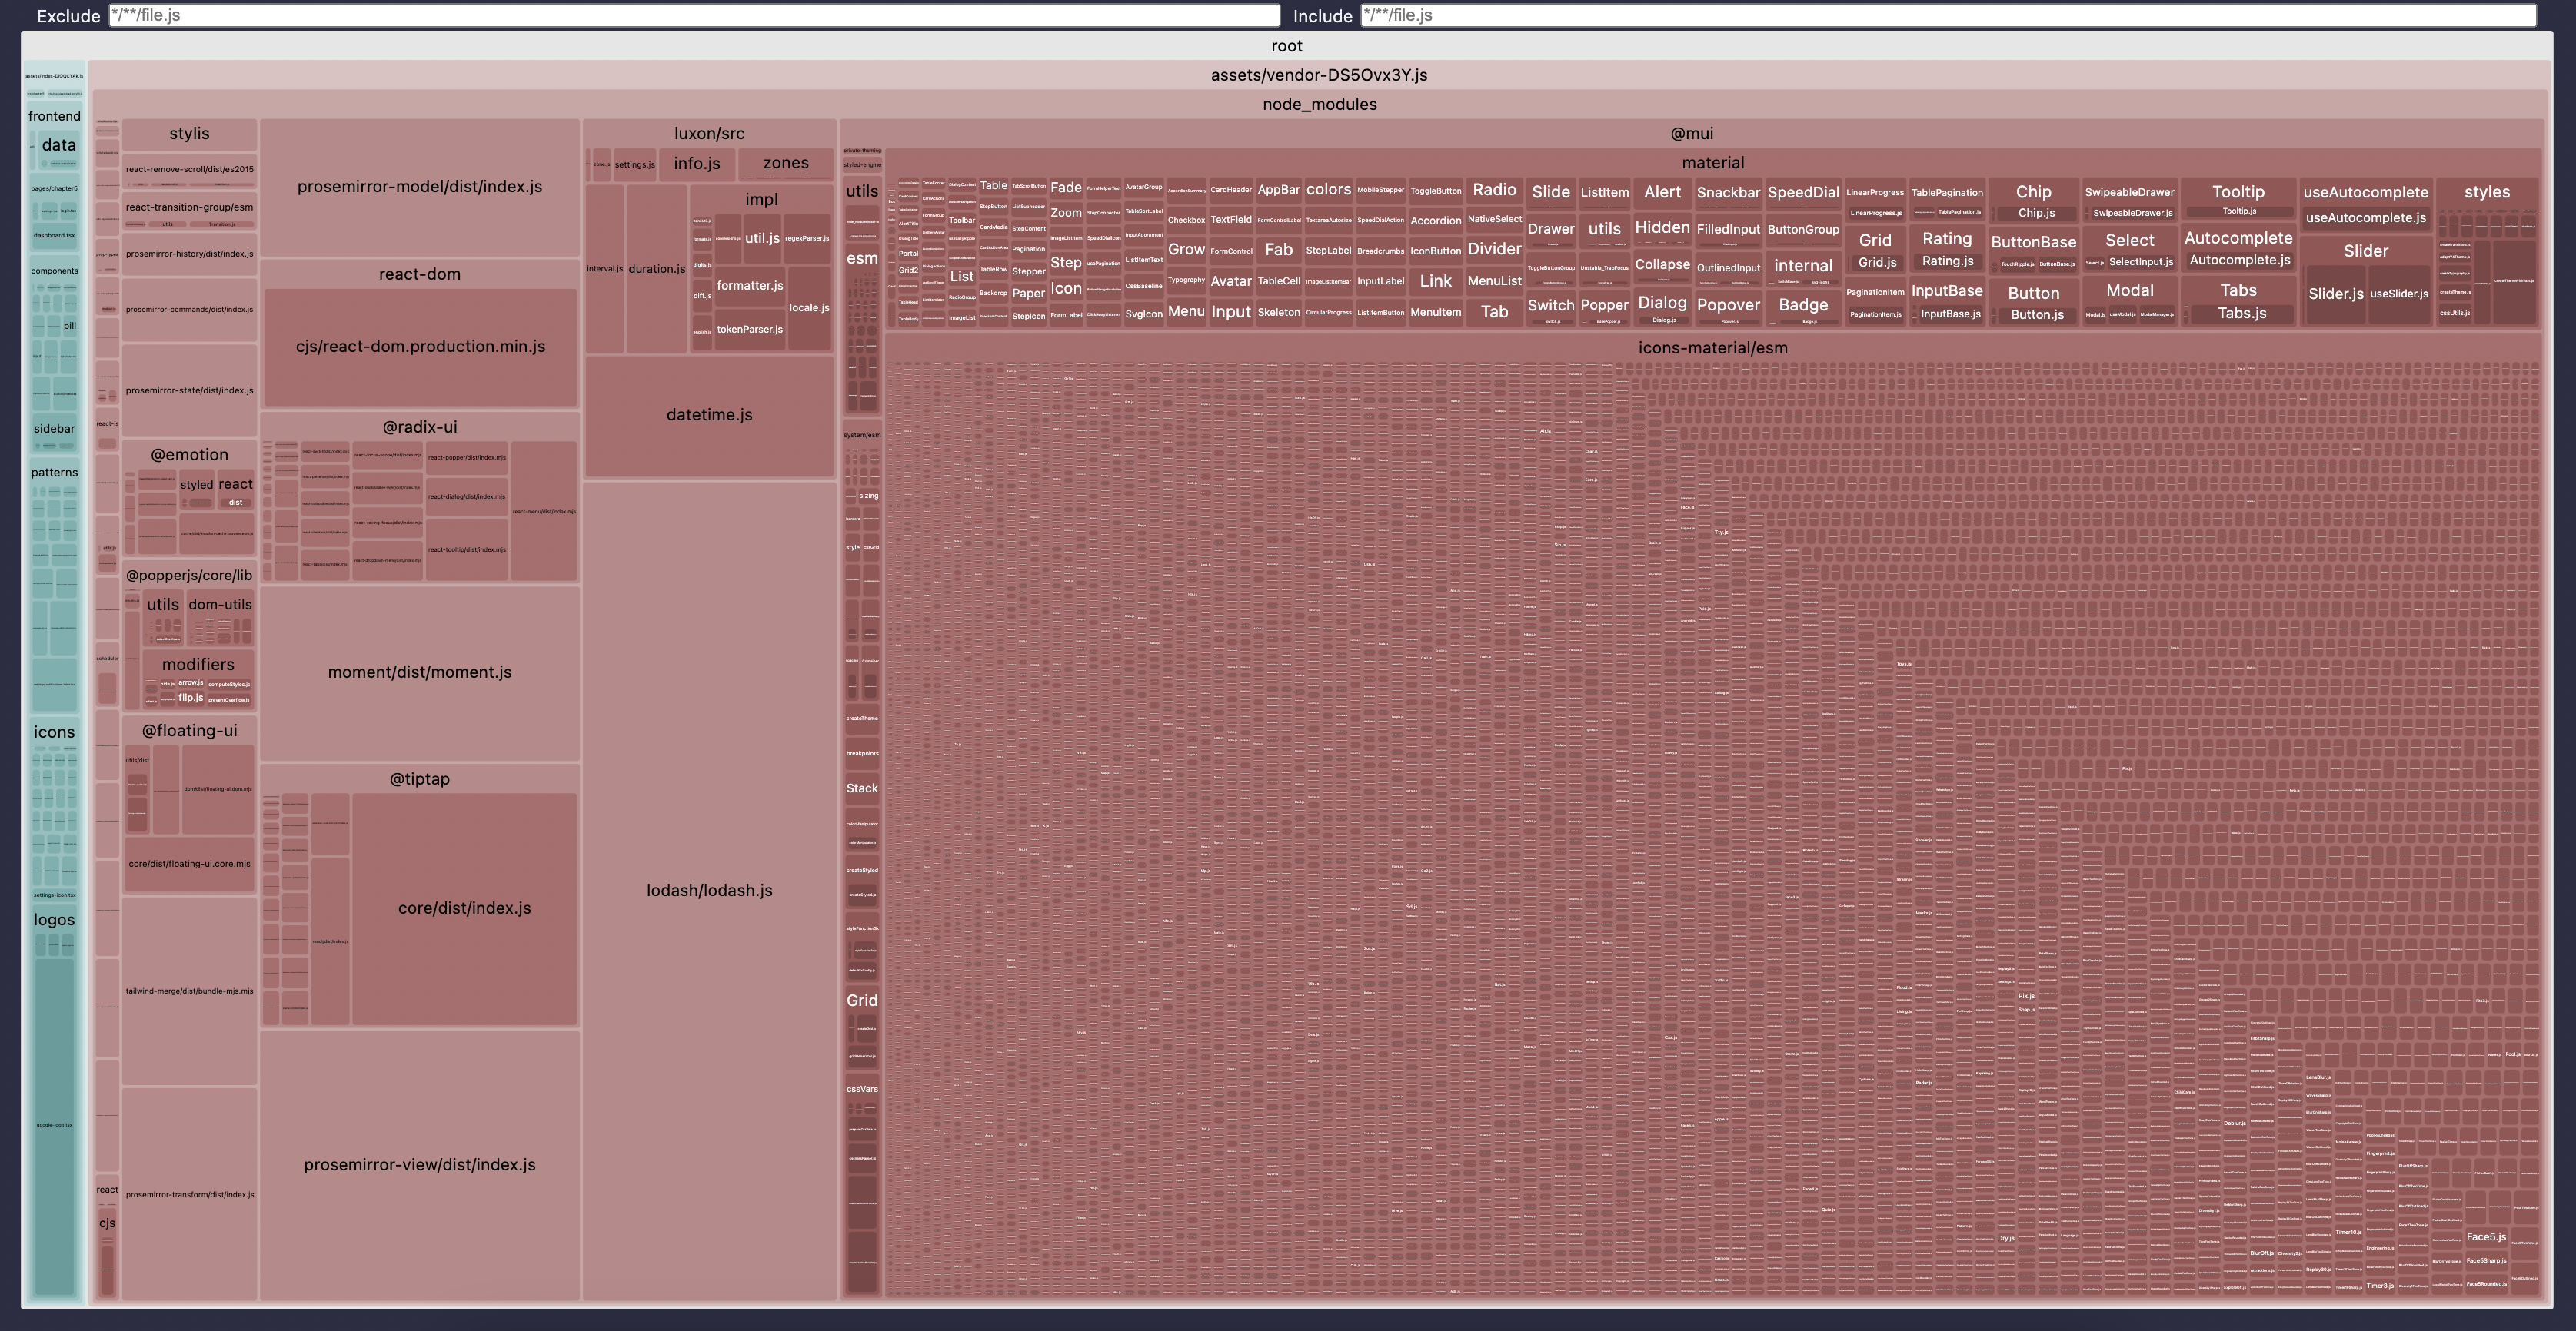This screenshot has height=1331, width=2576.
Task: Select the Autocomplete.js block in material
Action: pos(2239,260)
